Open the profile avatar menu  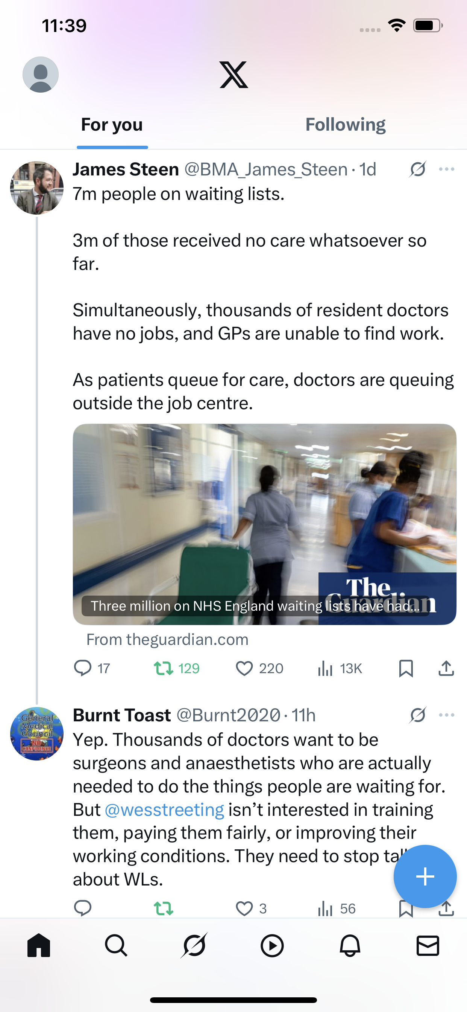coord(41,75)
